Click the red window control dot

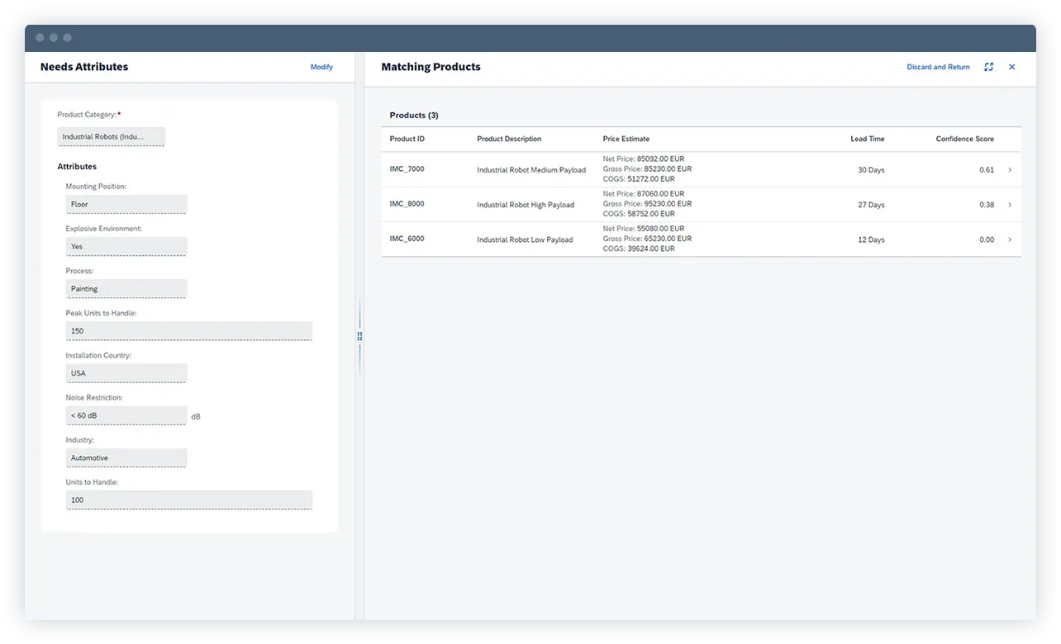point(40,37)
